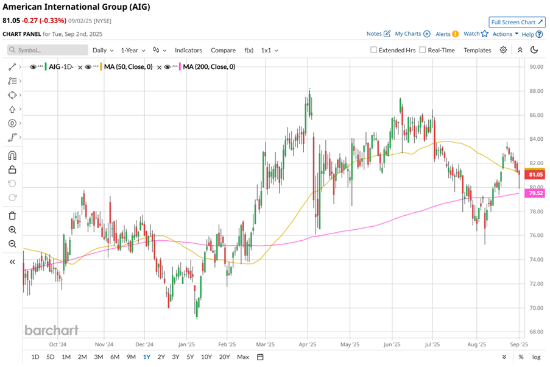Zoom out on the chart
Image resolution: width=550 pixels, height=367 pixels.
tap(12, 244)
